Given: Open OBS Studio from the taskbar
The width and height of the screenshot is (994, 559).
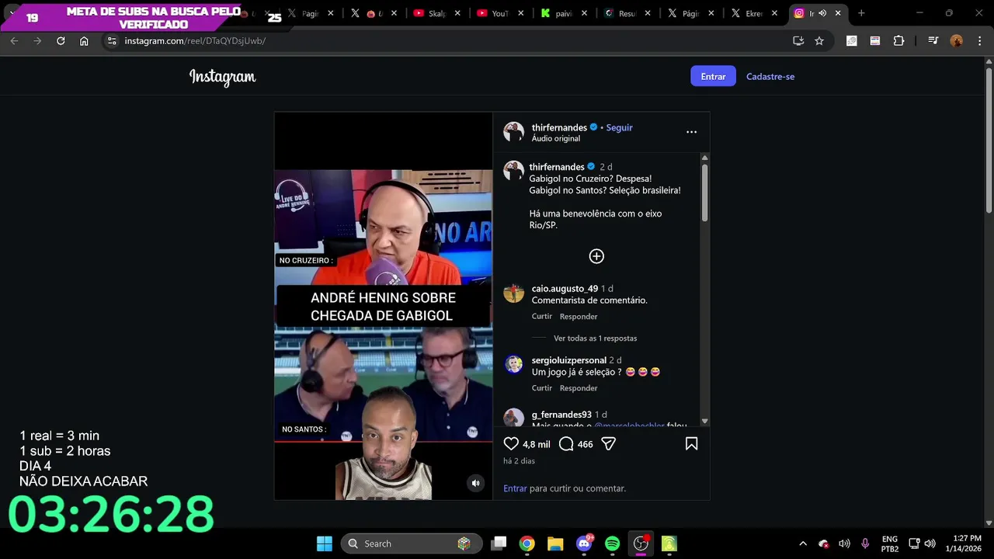Looking at the screenshot, I should [x=641, y=543].
